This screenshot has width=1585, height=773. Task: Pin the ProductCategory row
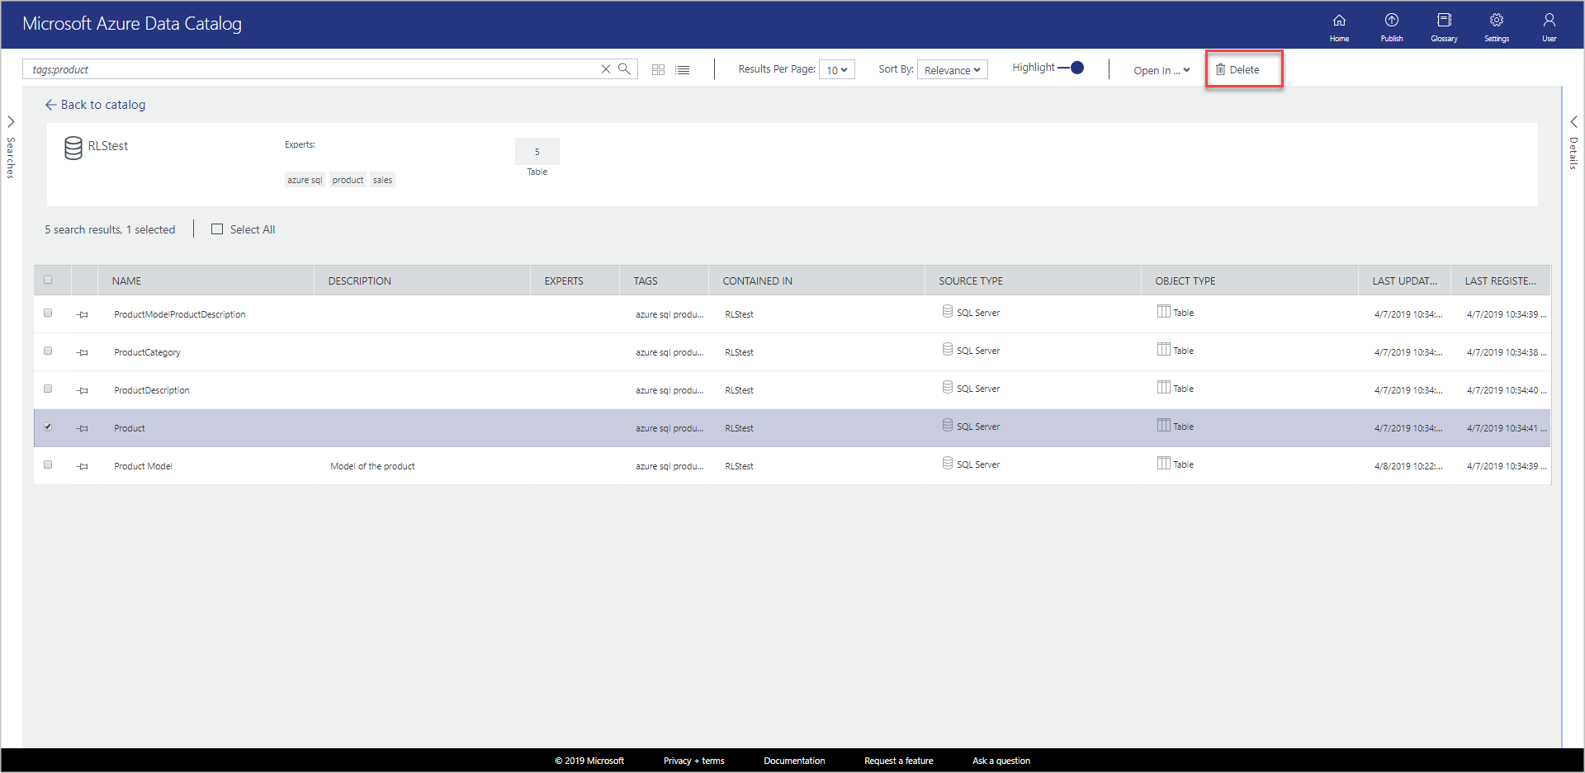(83, 352)
